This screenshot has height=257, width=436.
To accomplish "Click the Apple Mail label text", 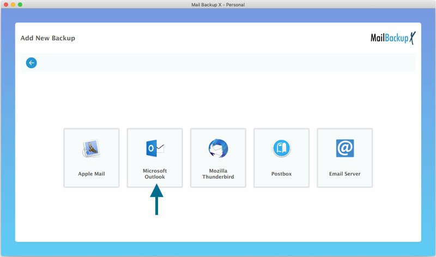I will [x=92, y=174].
